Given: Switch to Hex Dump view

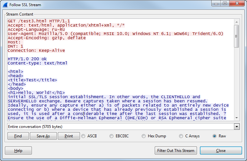Looking at the screenshot, I should tap(144, 136).
